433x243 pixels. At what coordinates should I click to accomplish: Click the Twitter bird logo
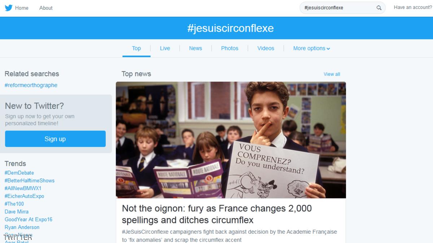(x=9, y=8)
